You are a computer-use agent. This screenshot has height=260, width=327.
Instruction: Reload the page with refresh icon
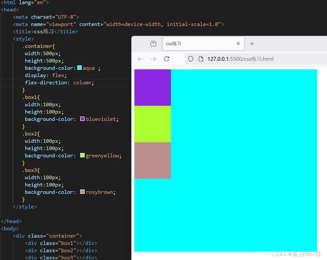tap(166, 59)
